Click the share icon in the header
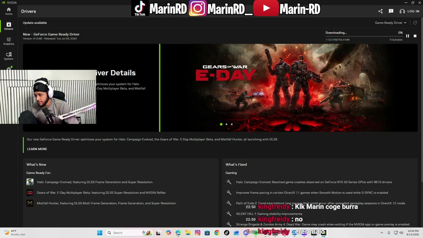The width and height of the screenshot is (423, 238). point(380,11)
